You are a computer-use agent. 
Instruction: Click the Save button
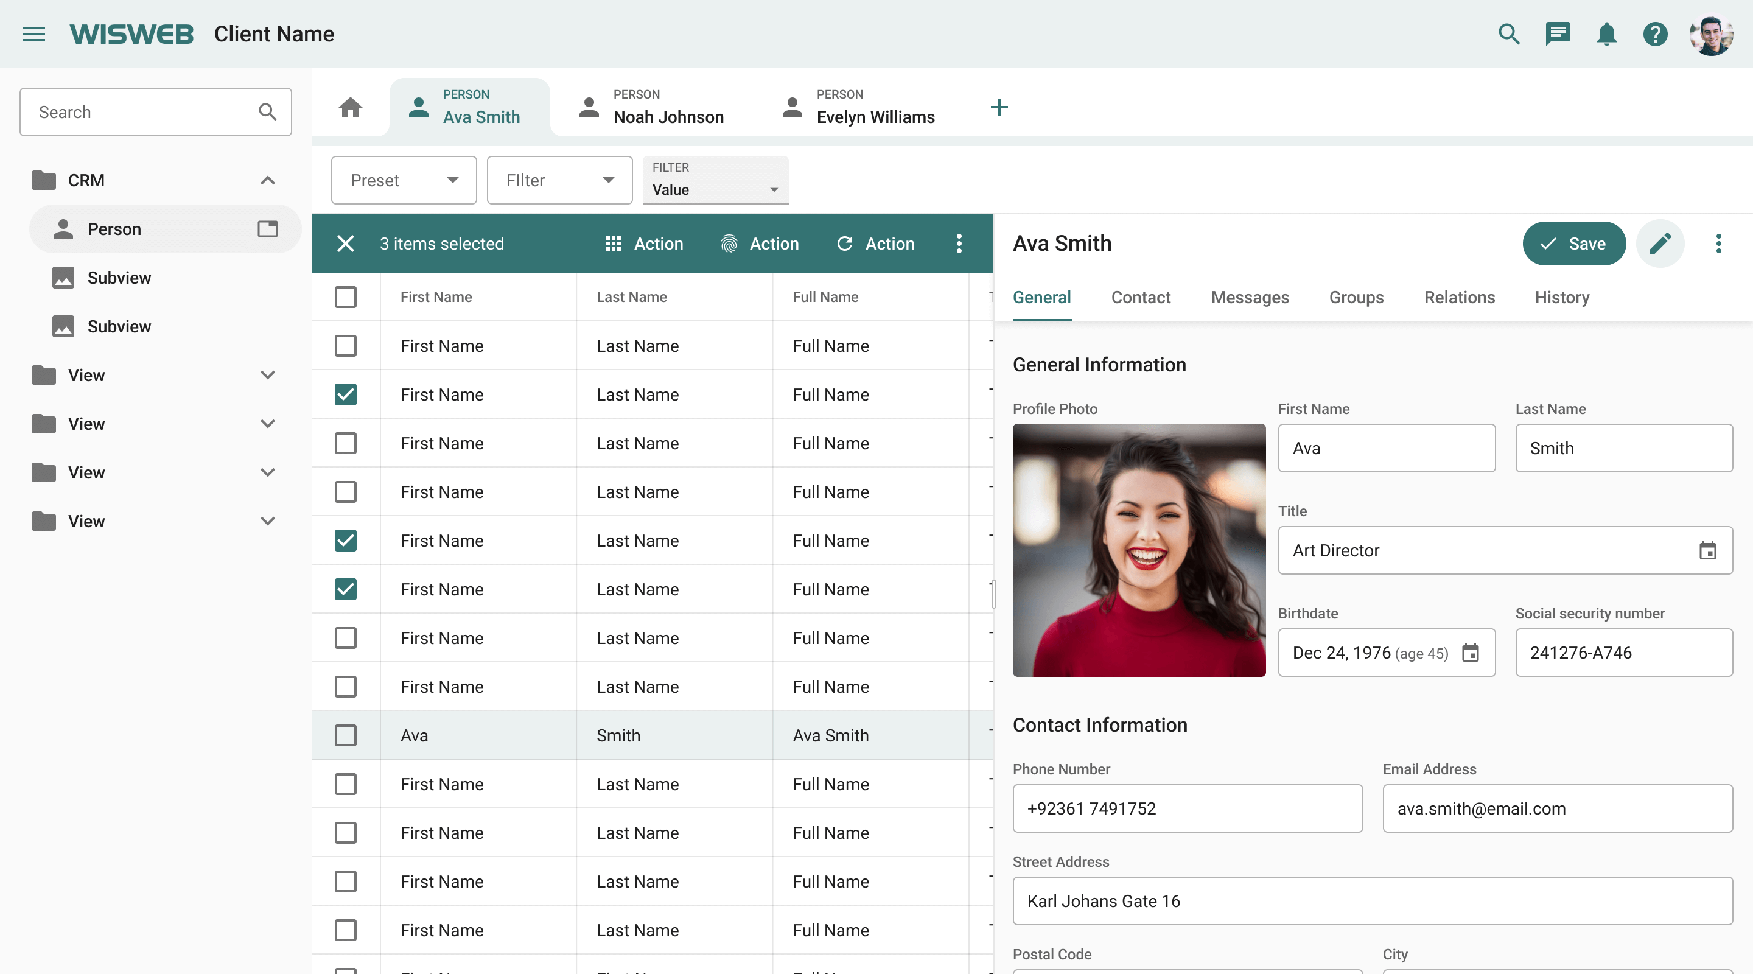[1573, 243]
